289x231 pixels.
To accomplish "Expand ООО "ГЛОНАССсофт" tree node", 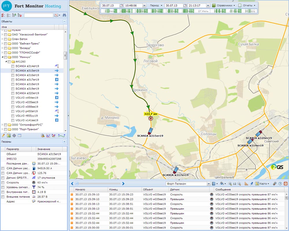I will [2, 53].
